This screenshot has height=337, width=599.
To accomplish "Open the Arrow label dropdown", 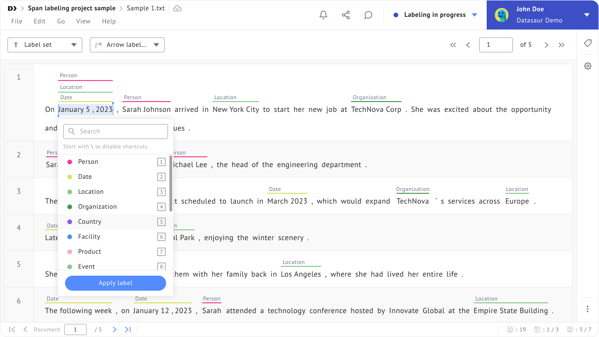I will (127, 45).
